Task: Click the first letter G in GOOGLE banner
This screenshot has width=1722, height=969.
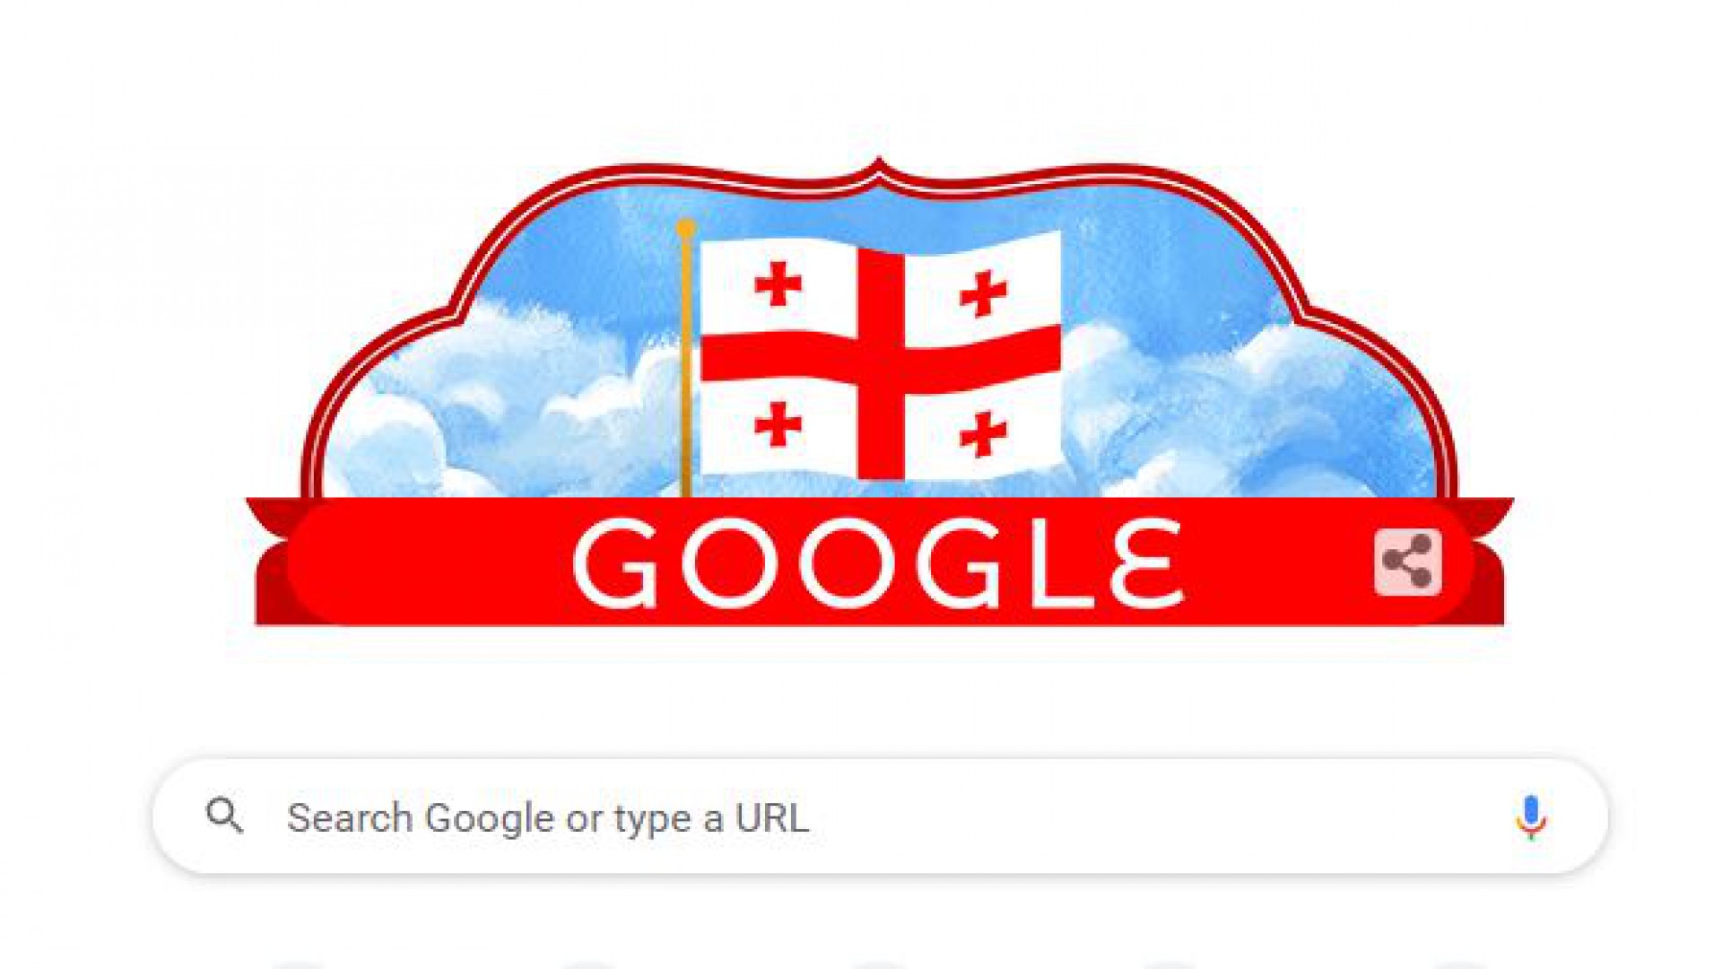Action: tap(615, 563)
